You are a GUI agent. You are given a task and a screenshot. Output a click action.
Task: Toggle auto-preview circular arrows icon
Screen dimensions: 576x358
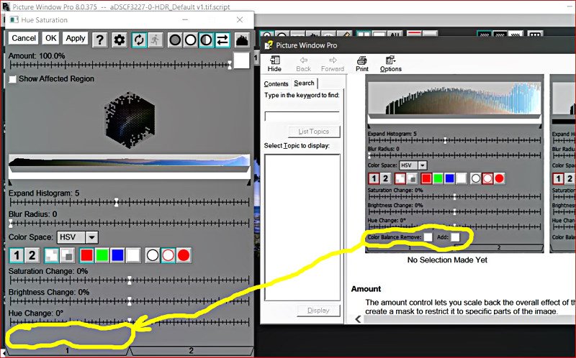click(139, 40)
